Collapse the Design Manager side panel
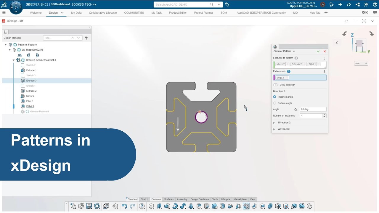The image size is (379, 213). [x=90, y=28]
